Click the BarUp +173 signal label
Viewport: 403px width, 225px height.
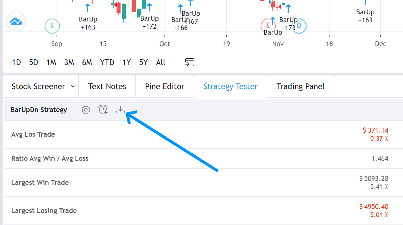pyautogui.click(x=288, y=24)
